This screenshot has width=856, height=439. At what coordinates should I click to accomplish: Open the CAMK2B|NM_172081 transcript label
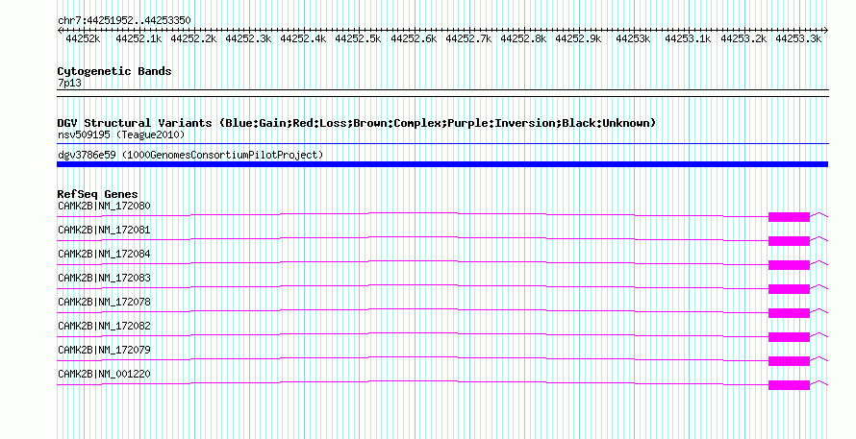coord(104,231)
